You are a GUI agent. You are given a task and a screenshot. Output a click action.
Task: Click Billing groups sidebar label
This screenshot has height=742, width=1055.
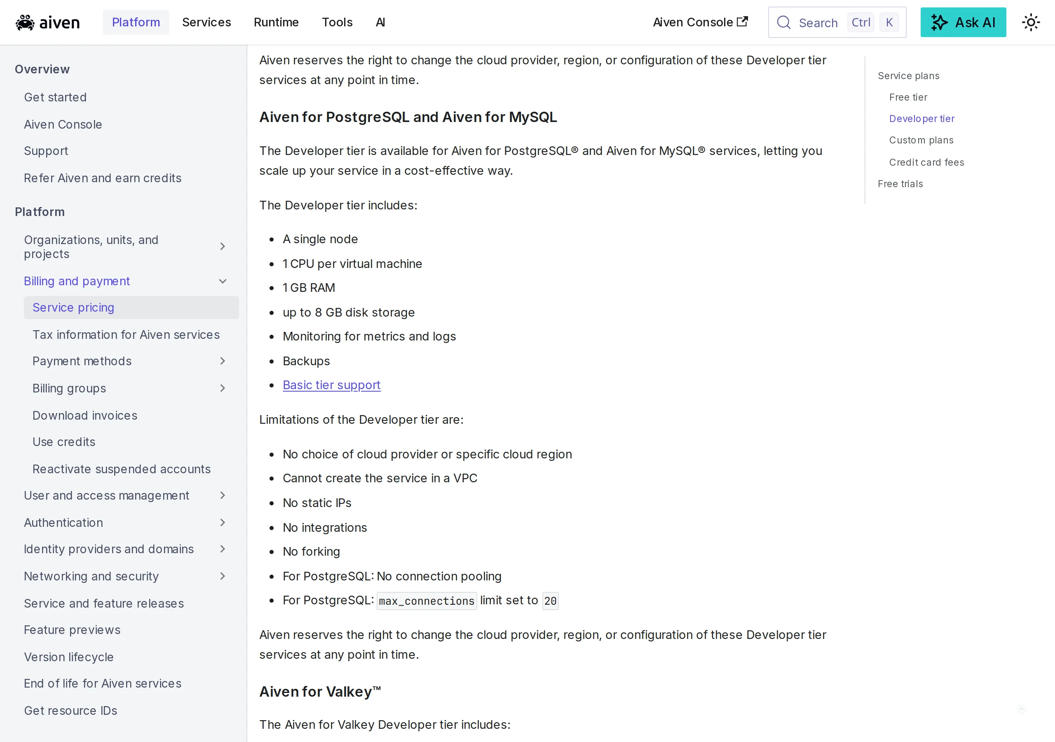coord(69,388)
